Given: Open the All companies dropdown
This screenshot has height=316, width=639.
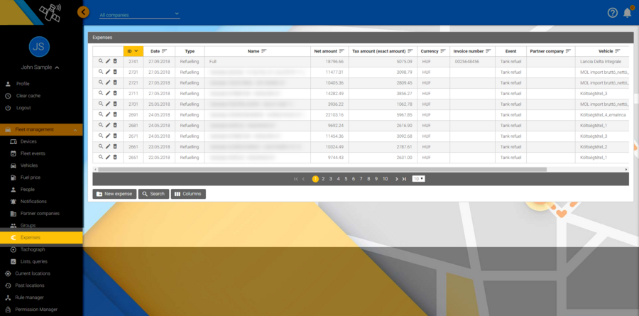Looking at the screenshot, I should tap(139, 14).
